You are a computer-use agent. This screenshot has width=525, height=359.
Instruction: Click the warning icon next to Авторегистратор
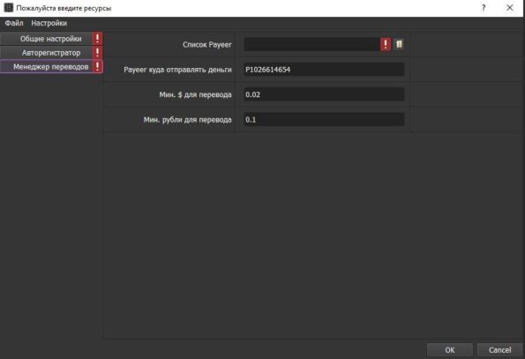click(97, 52)
